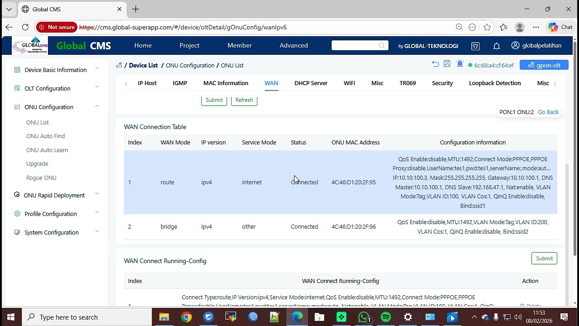The image size is (579, 326).
Task: Open browser tab list dropdown
Action: pyautogui.click(x=9, y=9)
